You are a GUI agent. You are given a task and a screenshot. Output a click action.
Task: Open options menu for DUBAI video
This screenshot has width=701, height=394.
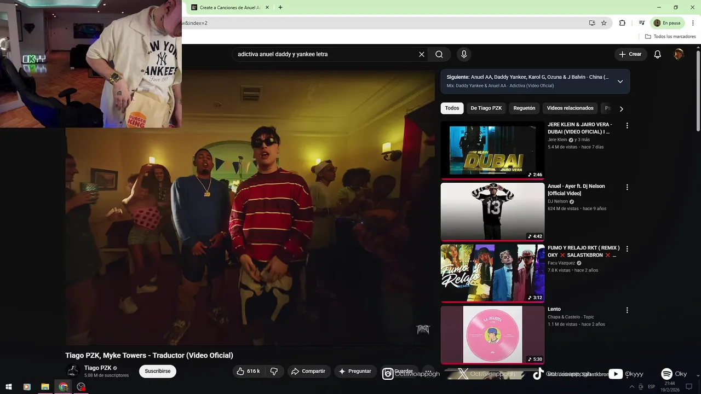click(627, 125)
